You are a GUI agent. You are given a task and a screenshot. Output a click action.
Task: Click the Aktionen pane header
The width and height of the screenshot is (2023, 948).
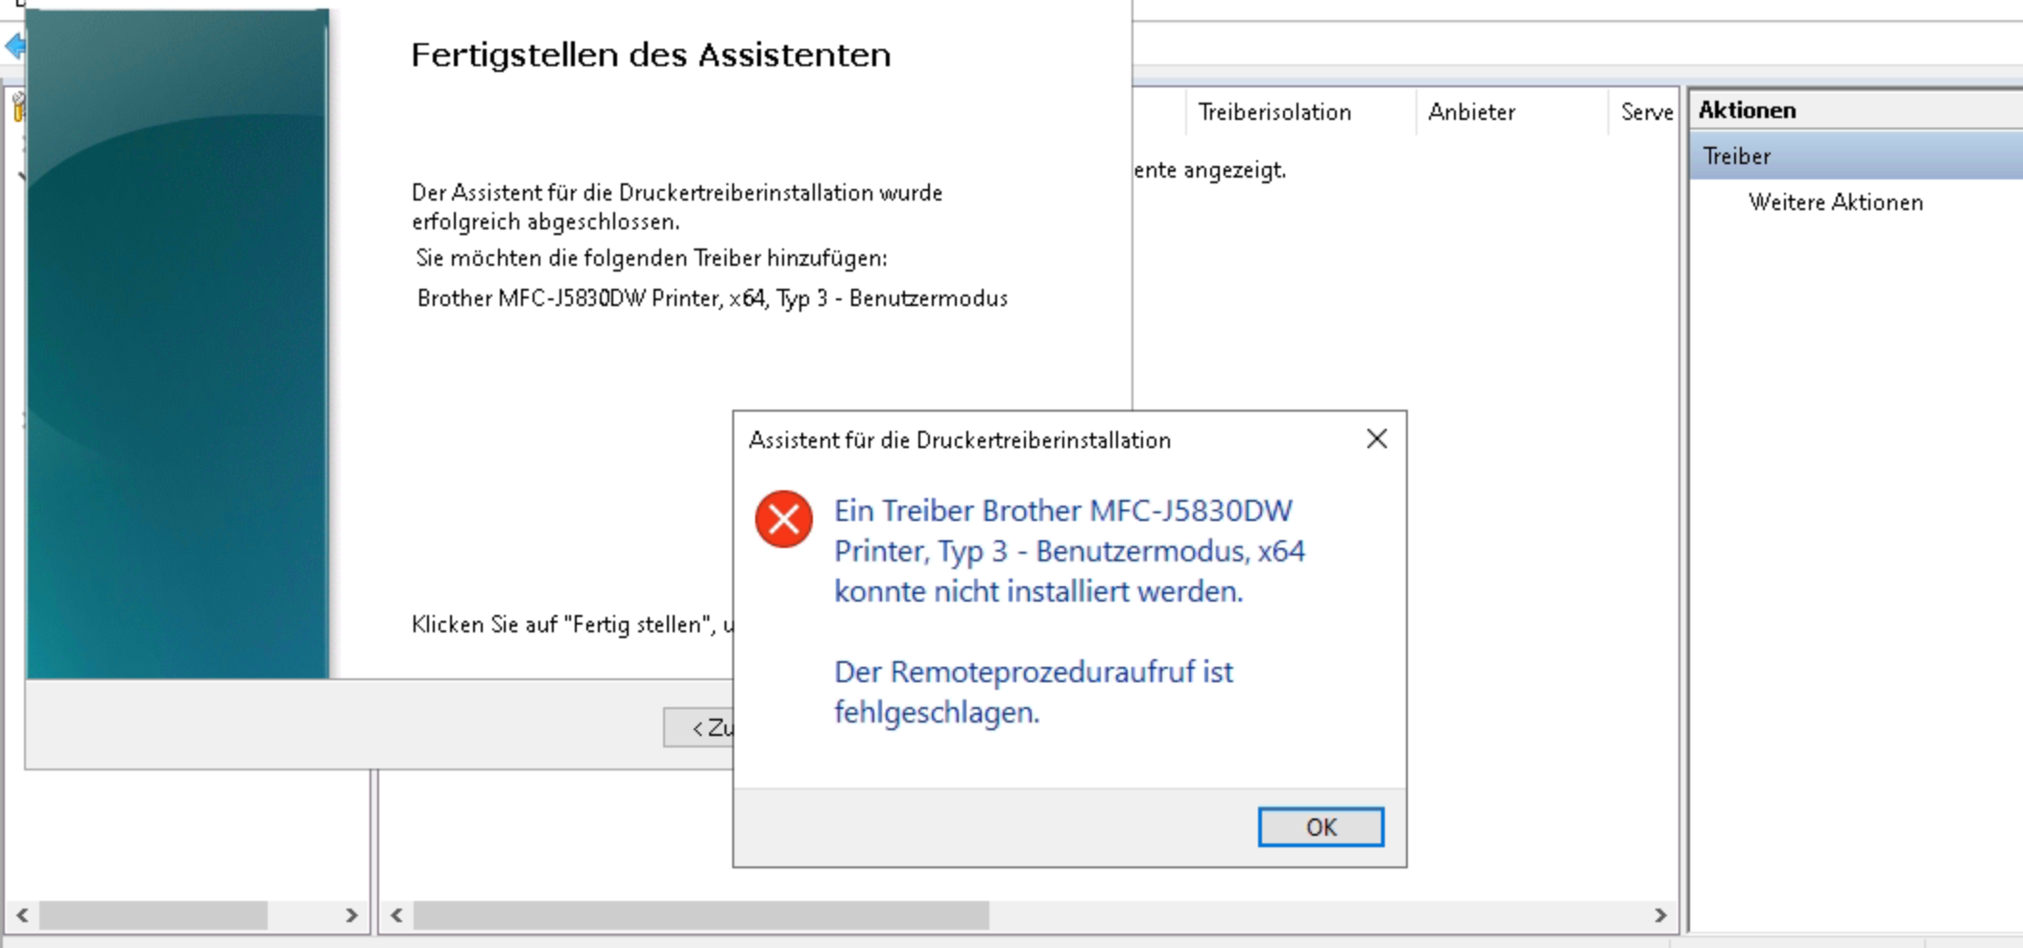tap(1747, 110)
